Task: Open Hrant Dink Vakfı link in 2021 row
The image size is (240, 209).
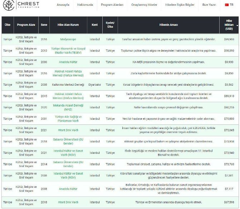Action: (68, 130)
